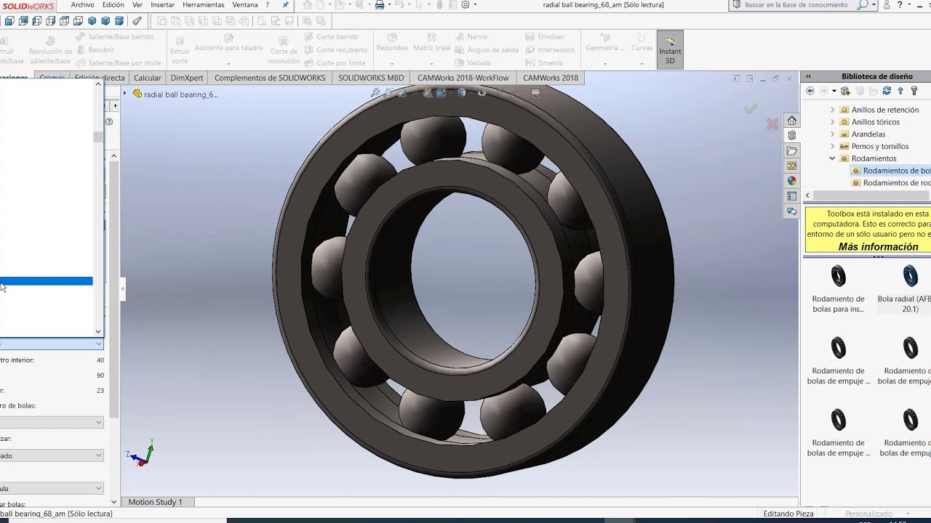Select the Bola radial (AFBMA 20.1) thumbnail
The width and height of the screenshot is (931, 523).
point(910,275)
